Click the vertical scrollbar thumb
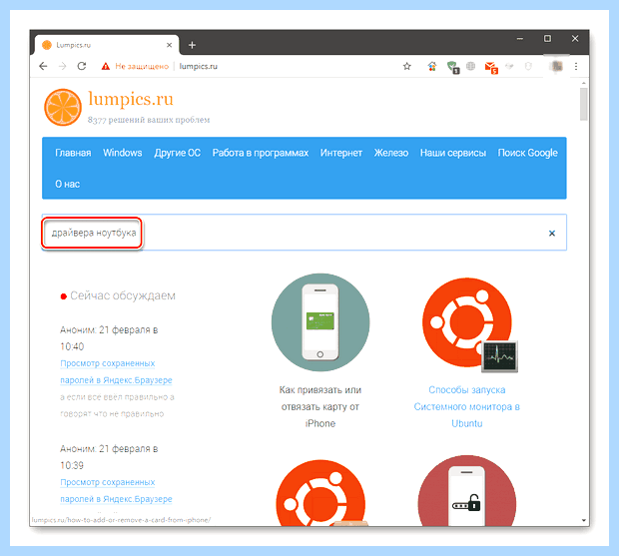The height and width of the screenshot is (556, 619). (583, 104)
